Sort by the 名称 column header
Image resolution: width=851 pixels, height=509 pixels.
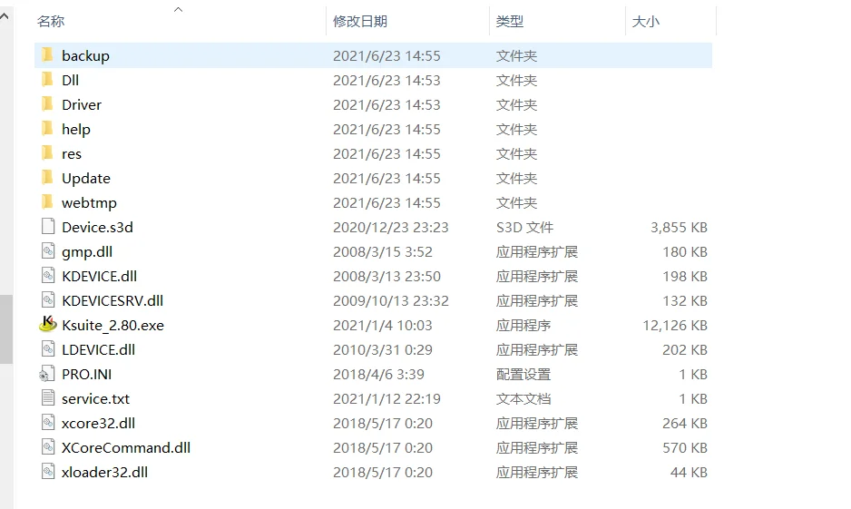tap(51, 22)
